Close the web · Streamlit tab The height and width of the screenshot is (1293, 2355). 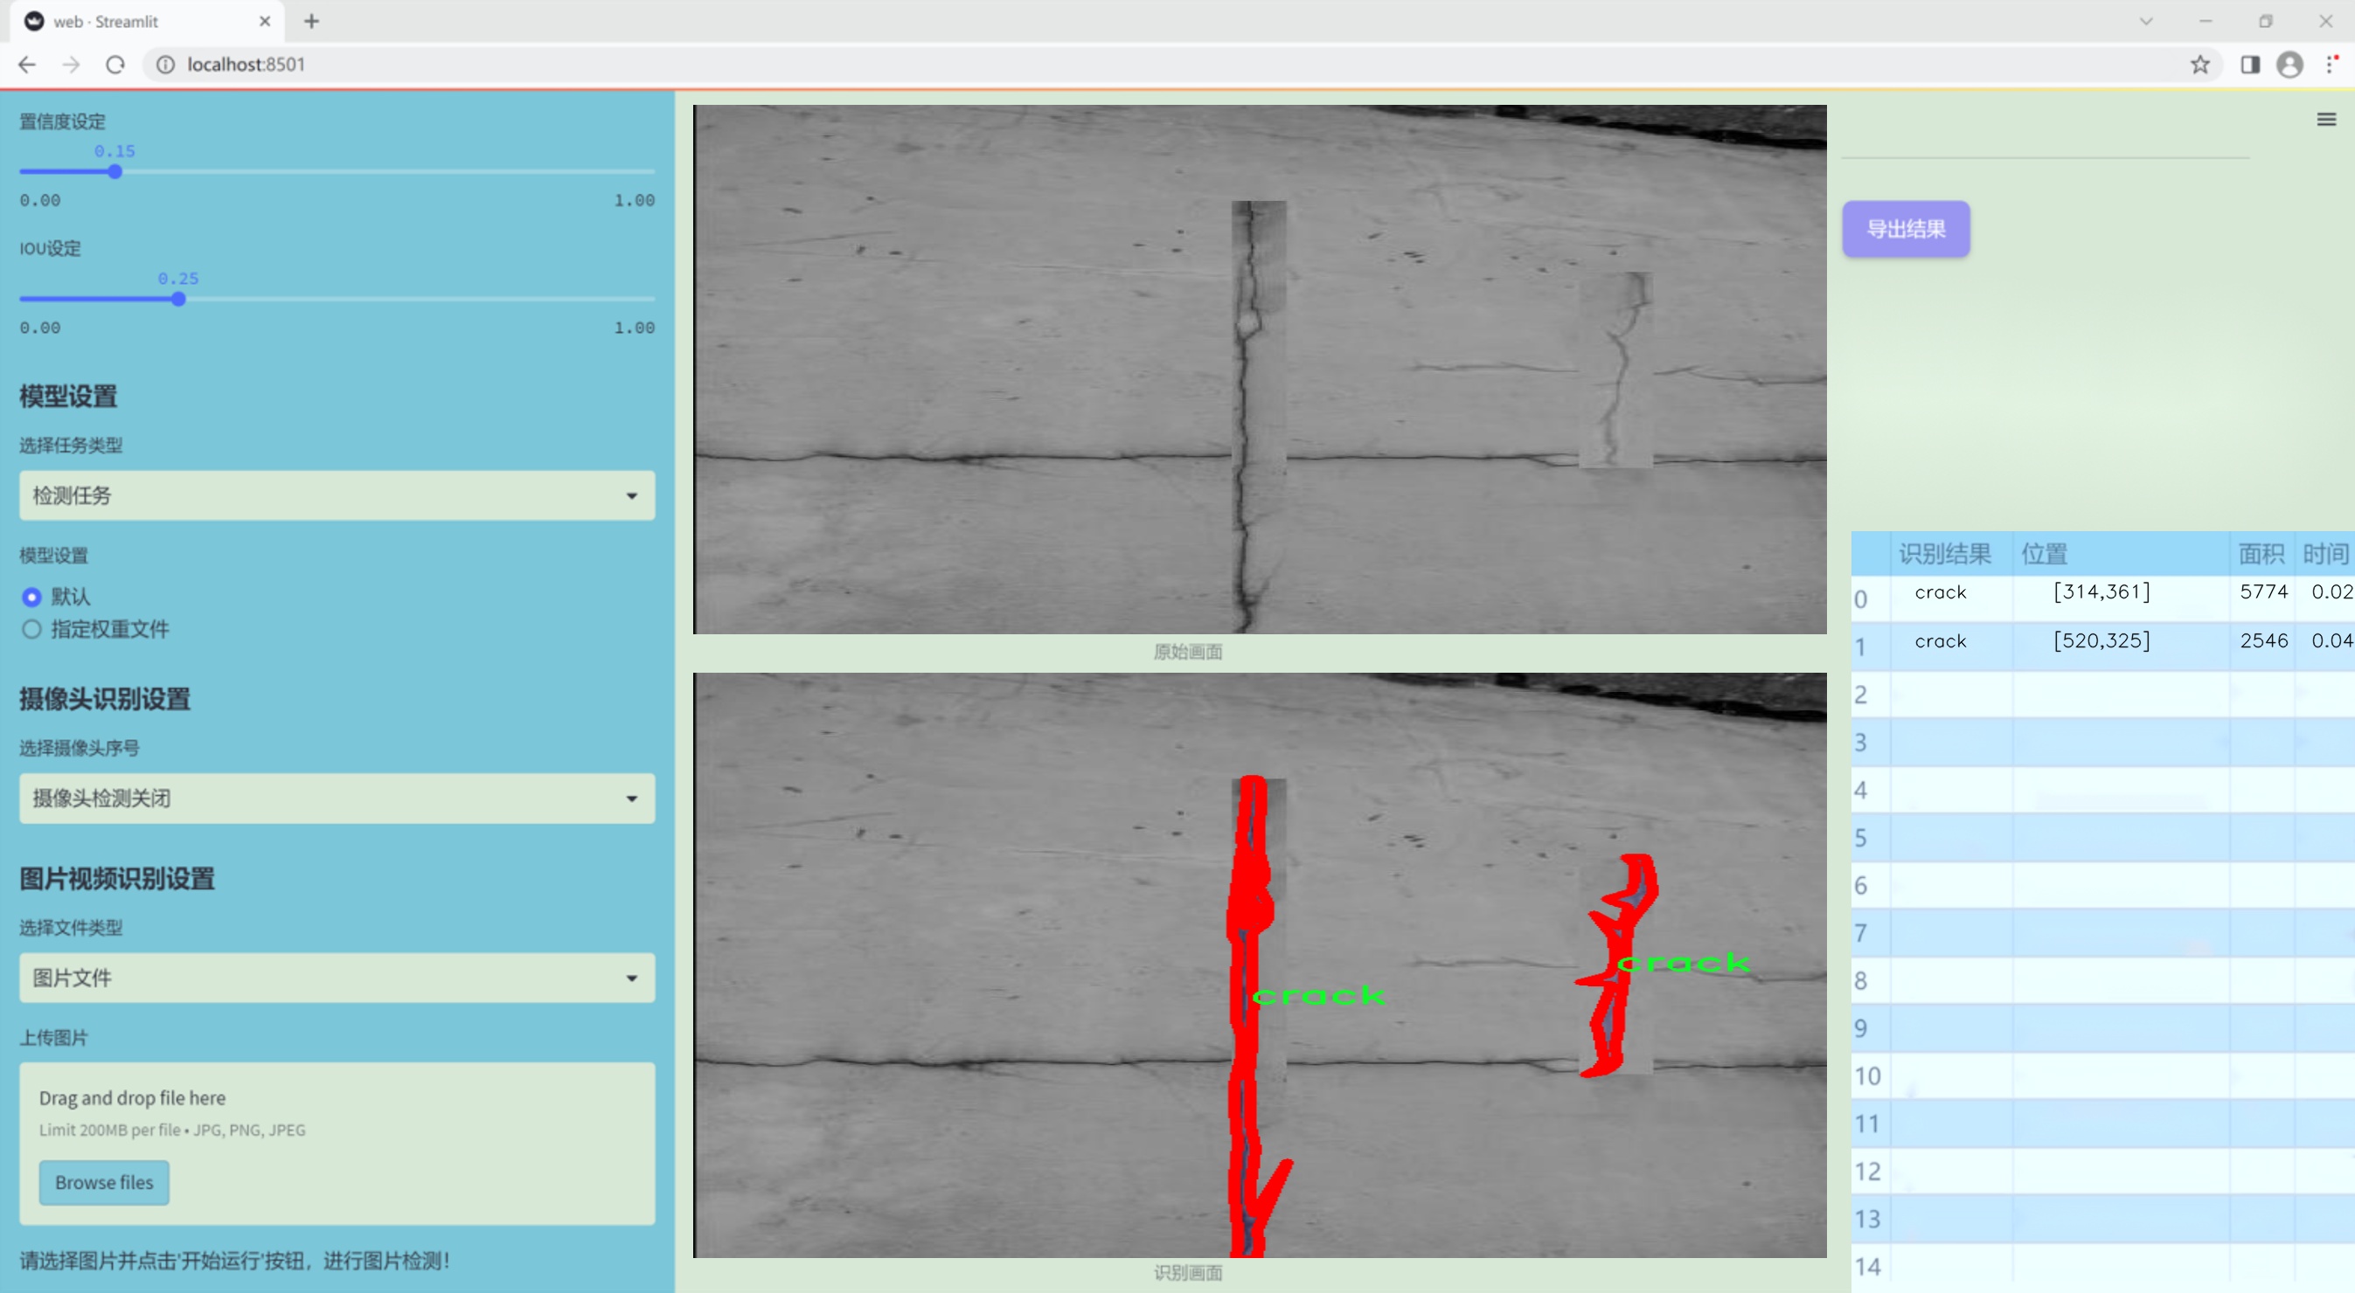point(265,21)
